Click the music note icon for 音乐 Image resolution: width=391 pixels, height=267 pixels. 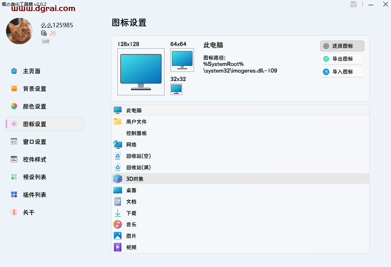point(118,224)
